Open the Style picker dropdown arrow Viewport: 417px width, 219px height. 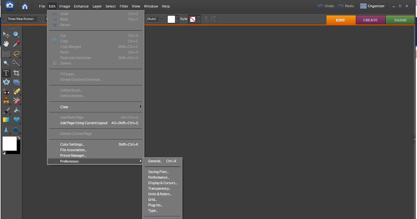(x=199, y=19)
